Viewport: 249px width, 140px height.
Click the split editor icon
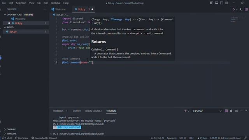246,9
